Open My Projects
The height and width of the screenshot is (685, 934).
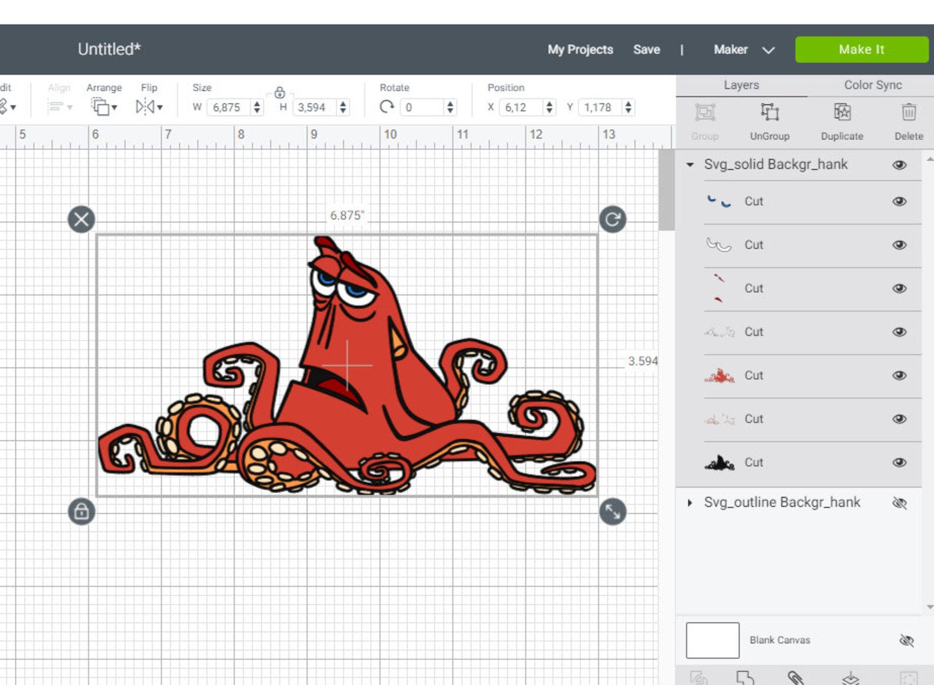coord(580,49)
